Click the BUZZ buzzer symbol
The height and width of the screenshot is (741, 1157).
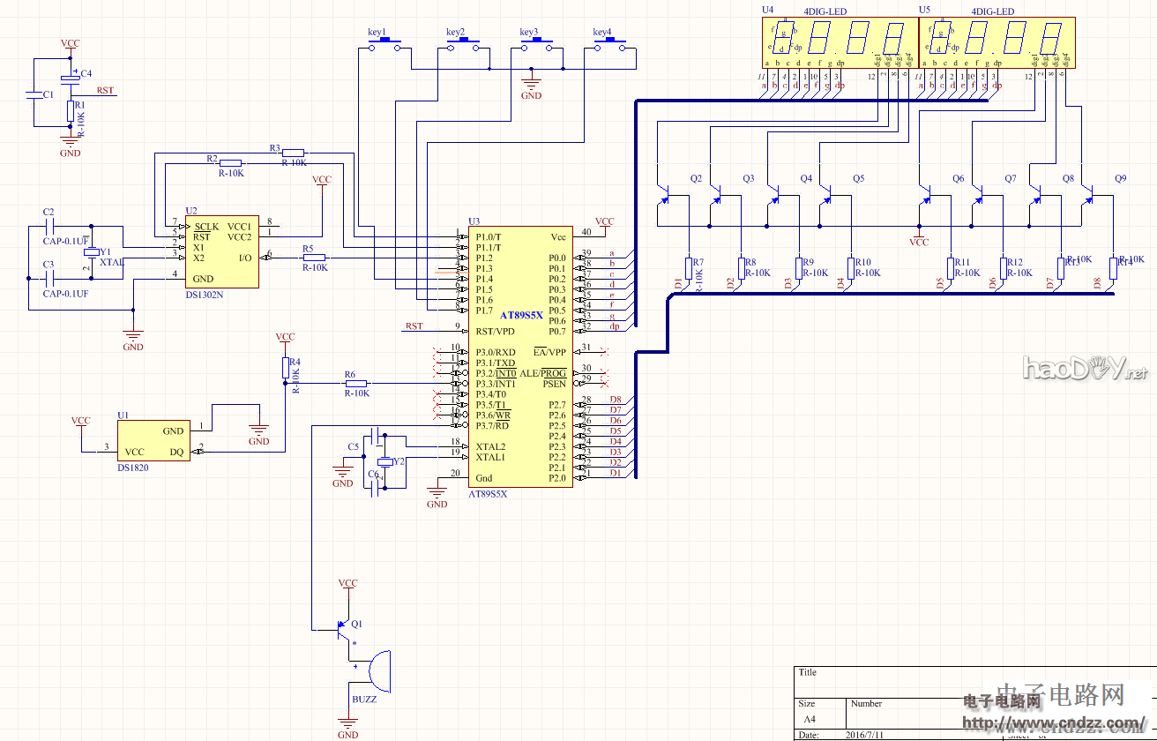(377, 672)
